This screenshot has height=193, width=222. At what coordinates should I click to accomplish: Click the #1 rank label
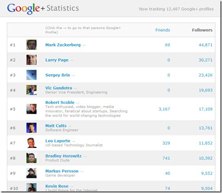[13, 45]
